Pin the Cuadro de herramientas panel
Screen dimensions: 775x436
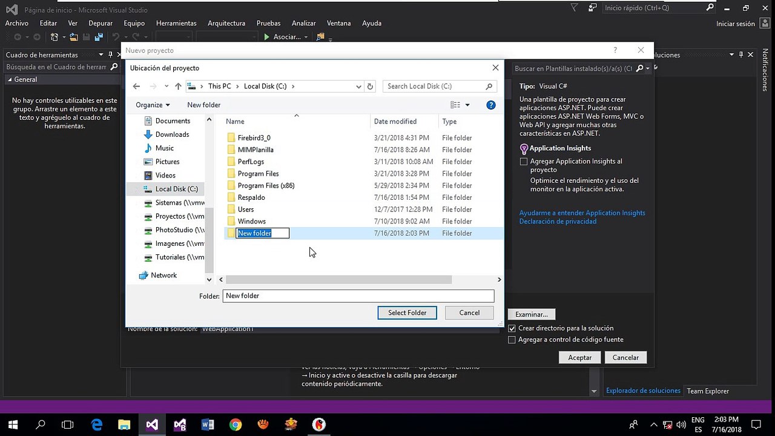tap(110, 55)
